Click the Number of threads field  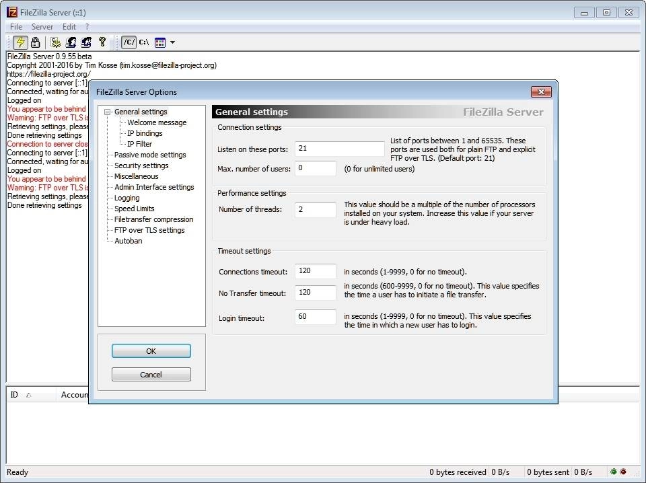click(x=316, y=210)
